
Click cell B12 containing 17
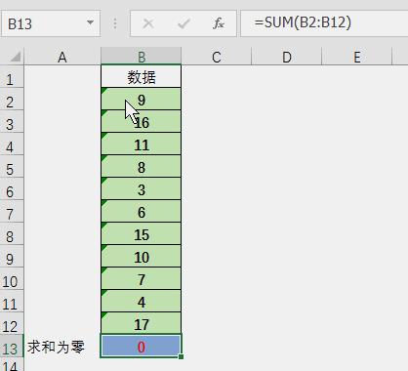142,323
